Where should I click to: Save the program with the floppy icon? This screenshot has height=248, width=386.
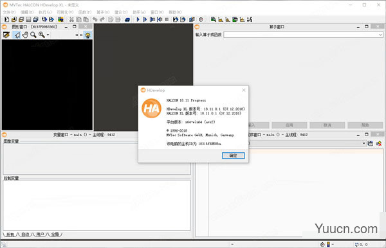tap(28, 19)
